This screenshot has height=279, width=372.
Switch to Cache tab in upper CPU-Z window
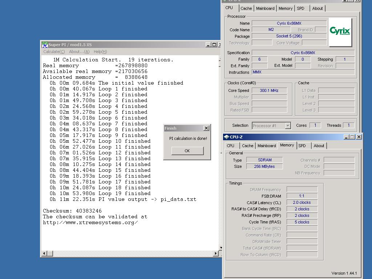coord(246,8)
